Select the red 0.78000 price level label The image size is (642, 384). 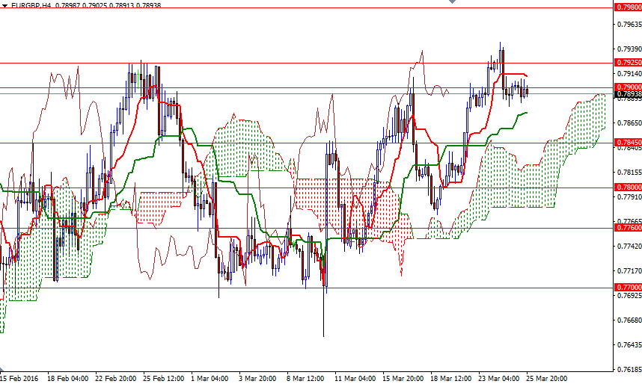point(629,187)
